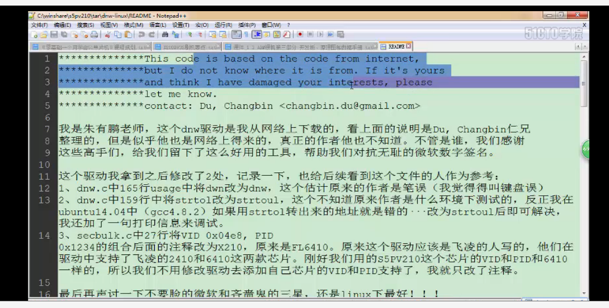Viewport: 609px width, 308px height.
Task: Toggle synchronized horizontal scrolling icon
Action: click(x=223, y=35)
